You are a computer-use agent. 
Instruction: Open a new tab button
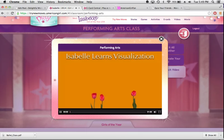[x=187, y=8]
